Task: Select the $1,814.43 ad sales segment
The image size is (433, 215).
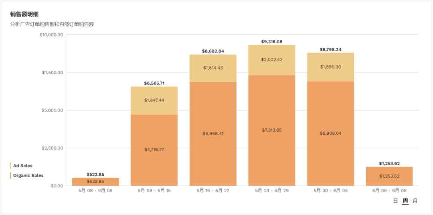Action: (213, 68)
